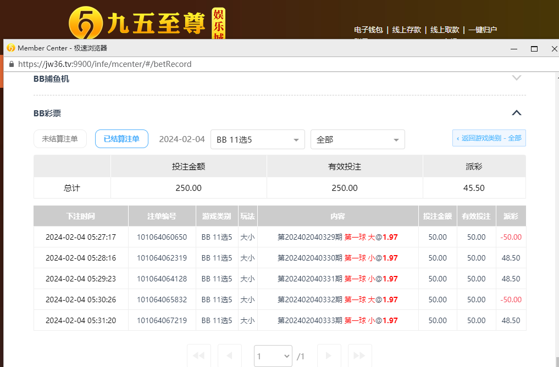
Task: Switch to 未结算注单 tab
Action: click(60, 139)
